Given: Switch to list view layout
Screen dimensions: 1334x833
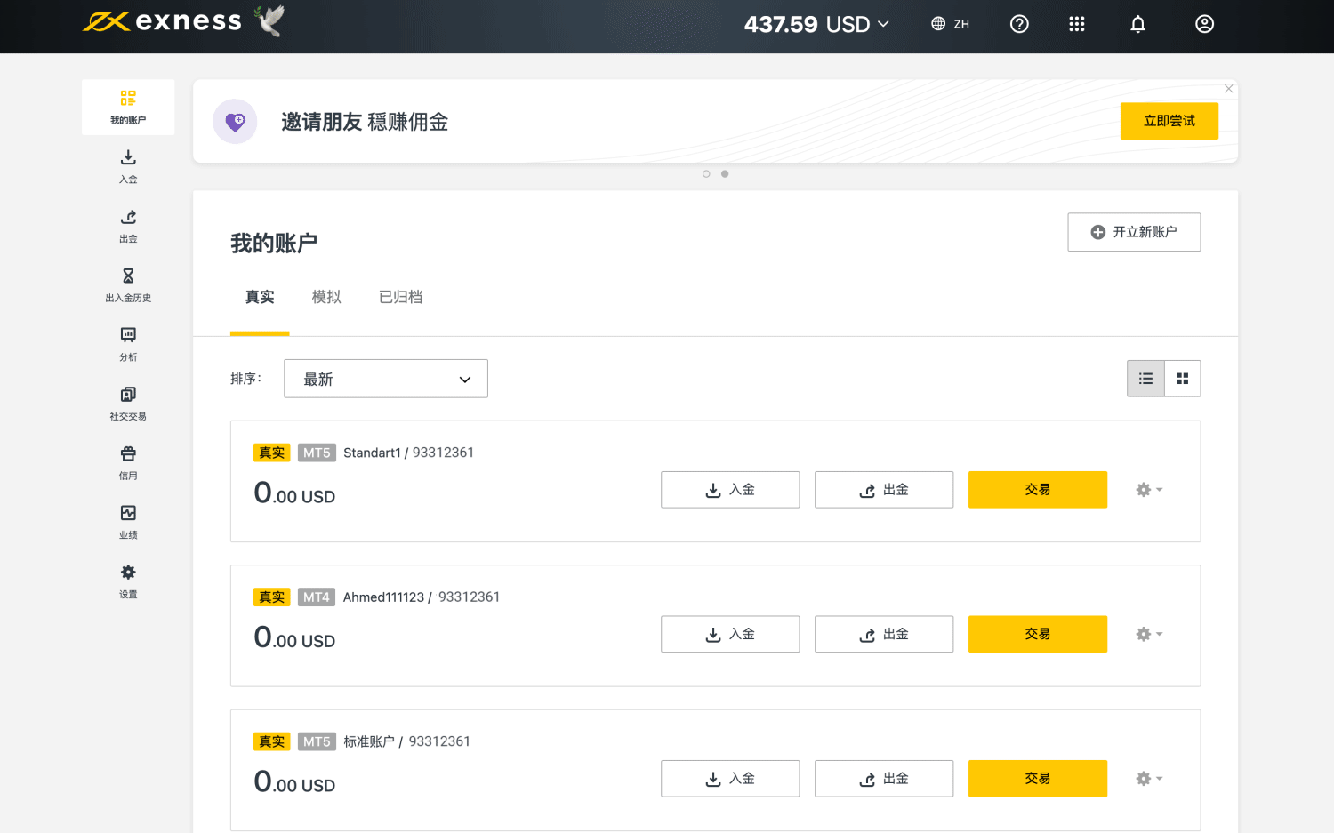Looking at the screenshot, I should [1145, 379].
